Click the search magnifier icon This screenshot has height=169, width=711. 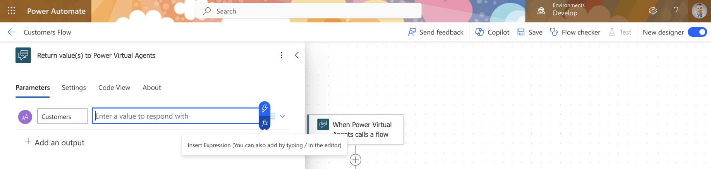(207, 11)
